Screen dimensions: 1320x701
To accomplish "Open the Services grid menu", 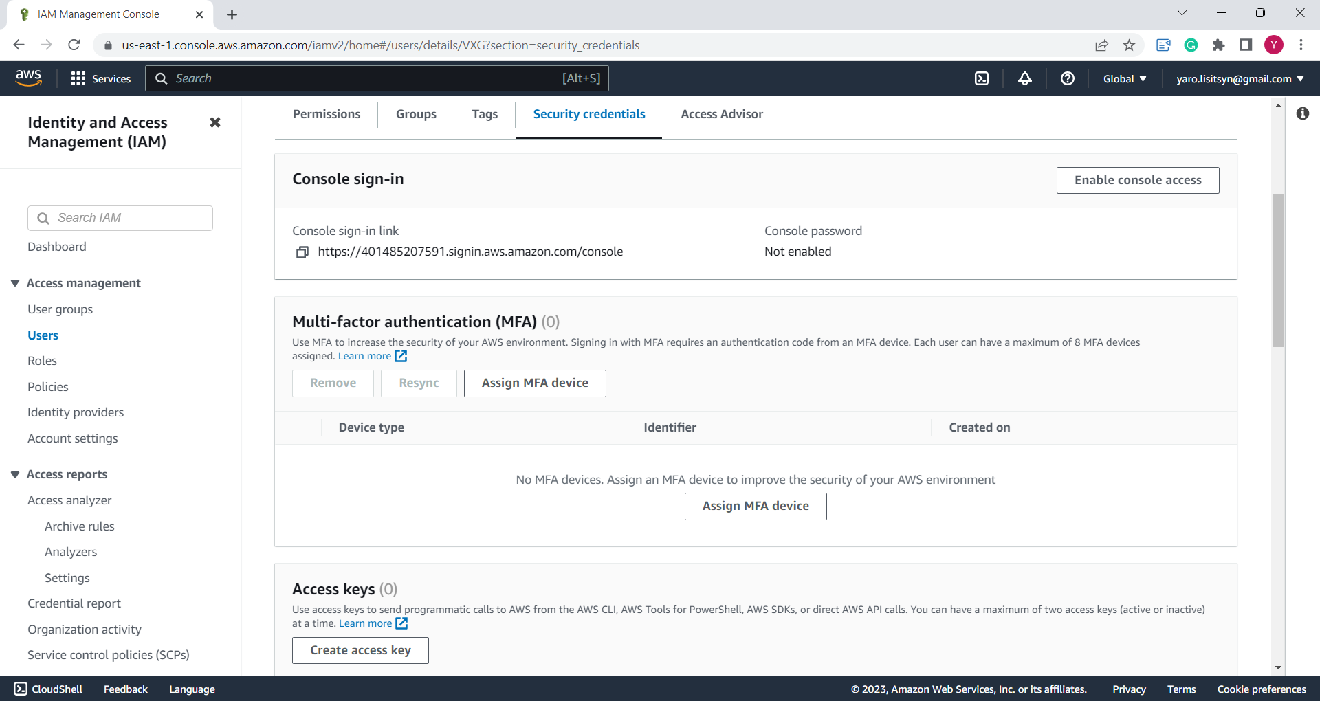I will click(x=100, y=78).
